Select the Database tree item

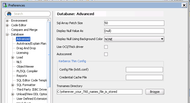pos(17,34)
